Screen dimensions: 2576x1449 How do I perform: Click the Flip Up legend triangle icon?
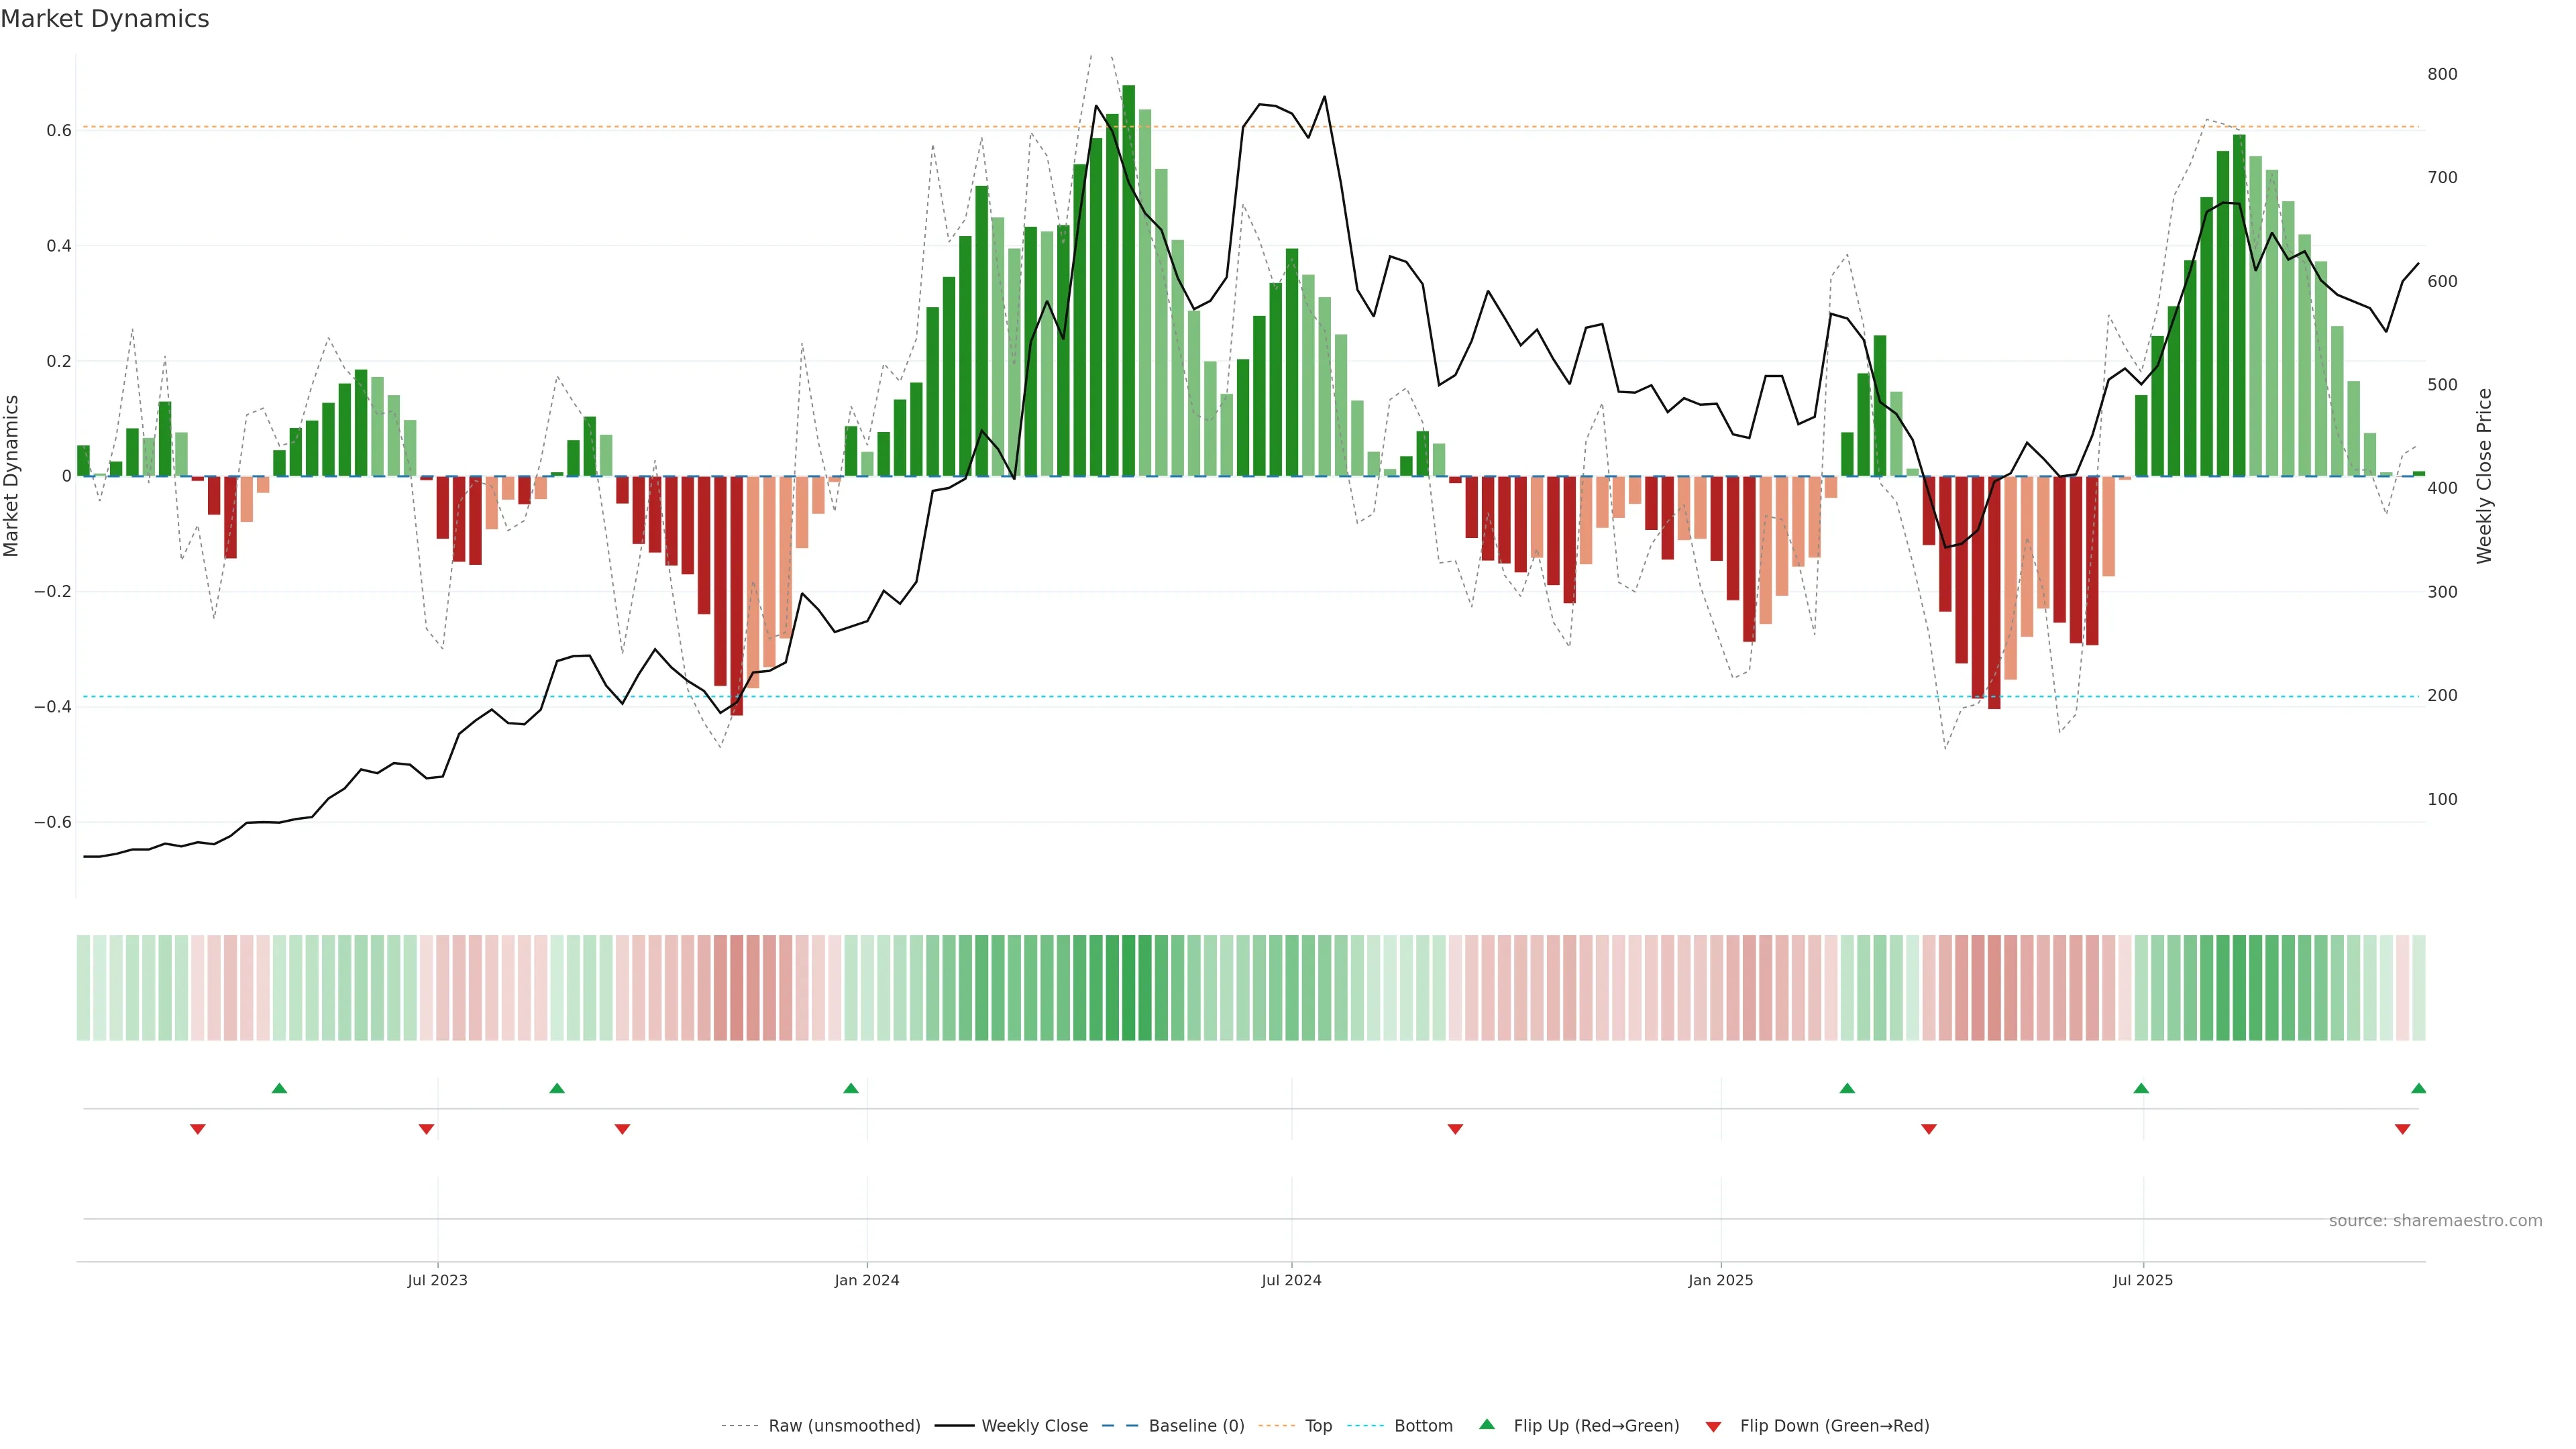[1487, 1424]
